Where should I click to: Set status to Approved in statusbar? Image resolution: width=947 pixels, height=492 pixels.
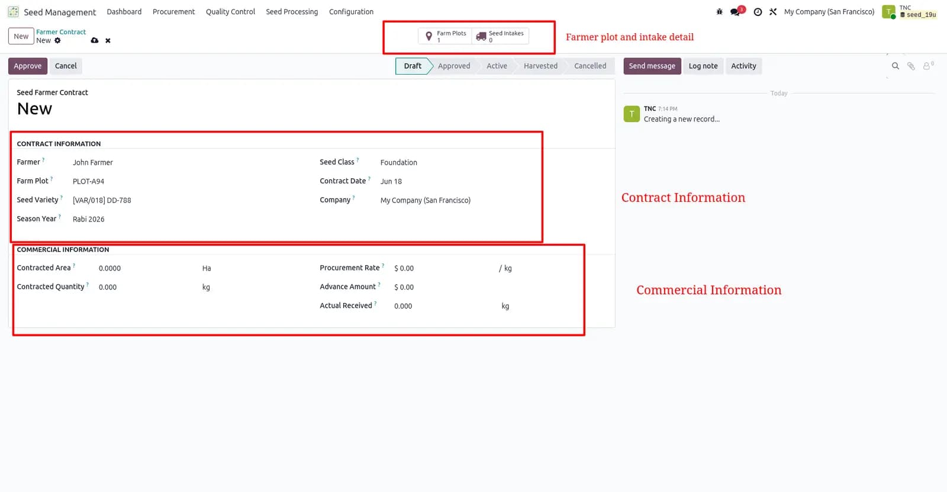[454, 66]
